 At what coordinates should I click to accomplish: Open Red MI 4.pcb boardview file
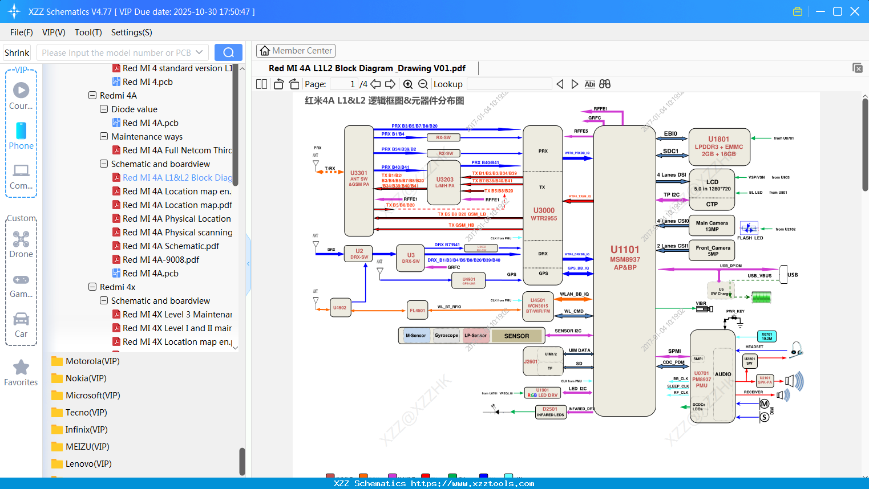147,81
